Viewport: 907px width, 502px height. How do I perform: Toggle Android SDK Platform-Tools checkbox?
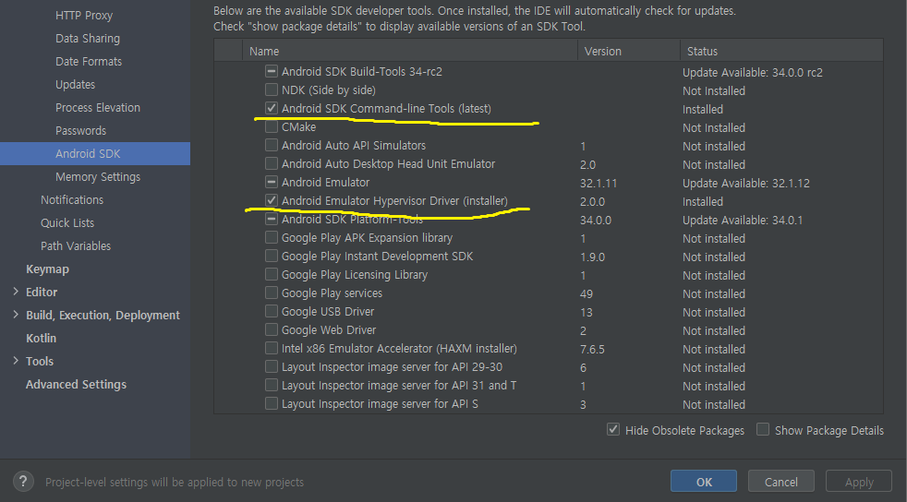[272, 219]
